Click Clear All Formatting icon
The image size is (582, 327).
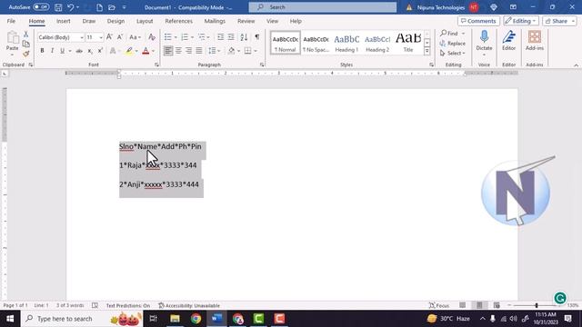[x=152, y=37]
